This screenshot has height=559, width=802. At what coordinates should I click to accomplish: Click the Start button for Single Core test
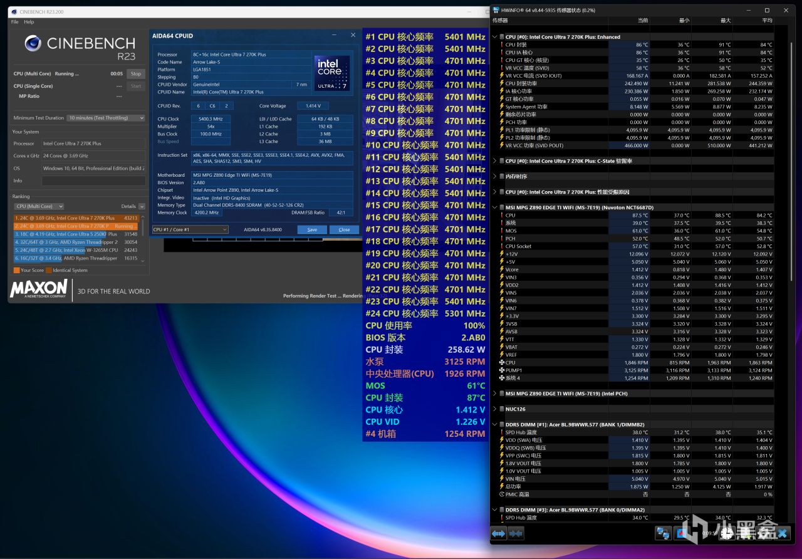(136, 86)
